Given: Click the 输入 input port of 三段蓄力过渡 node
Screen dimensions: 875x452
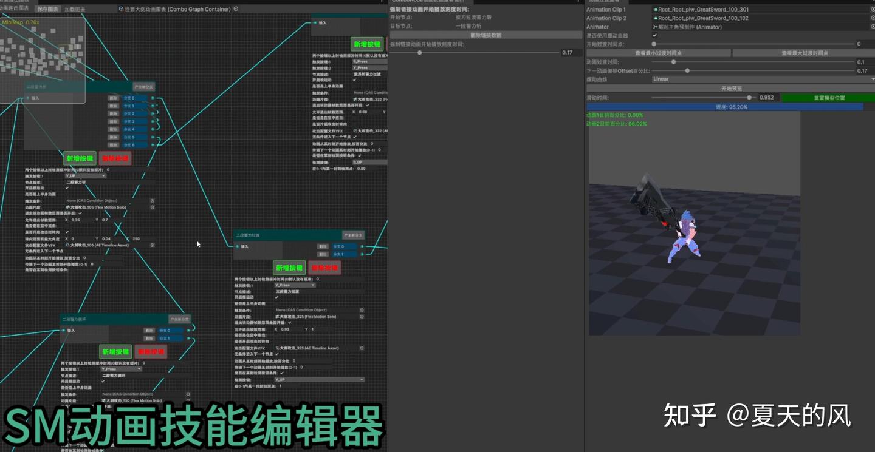Looking at the screenshot, I should [237, 246].
